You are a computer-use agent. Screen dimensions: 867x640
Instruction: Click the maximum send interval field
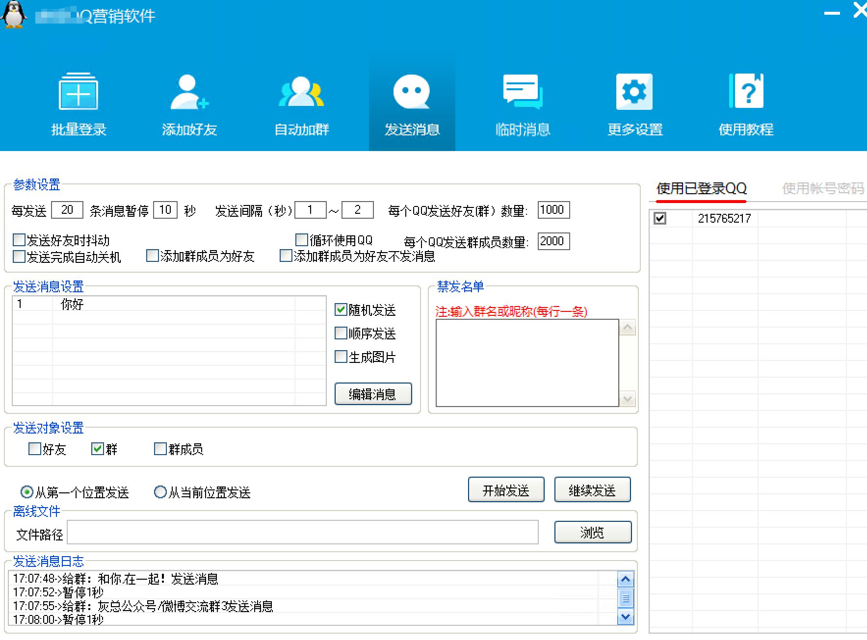(x=358, y=210)
